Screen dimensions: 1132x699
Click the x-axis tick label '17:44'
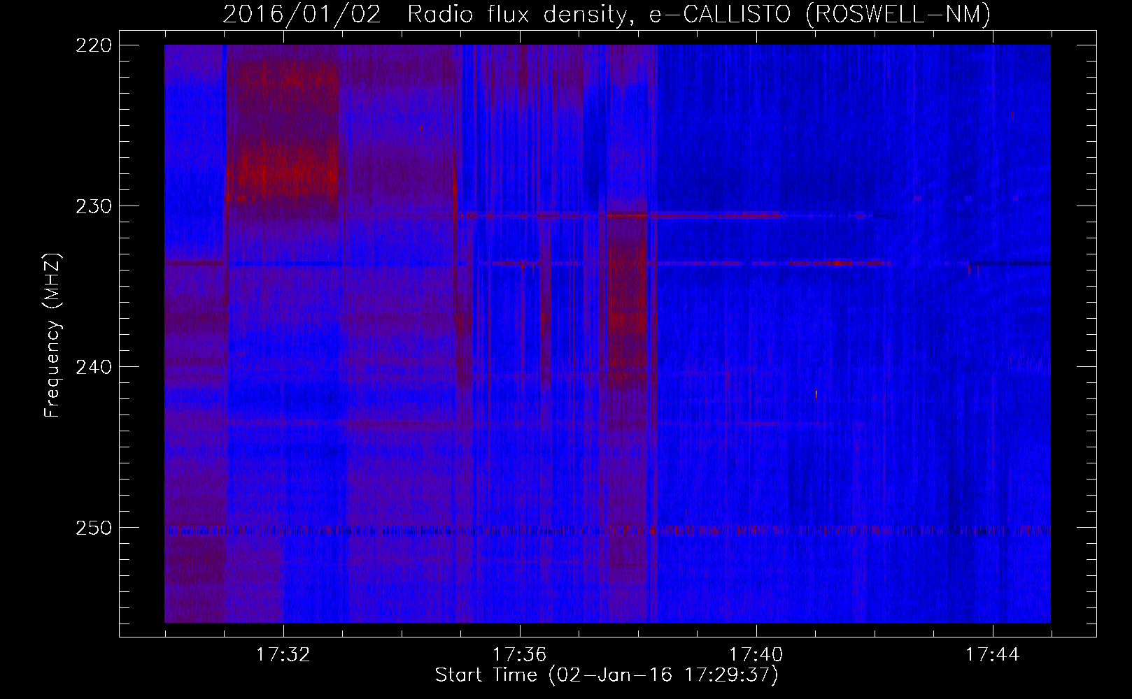(x=993, y=655)
